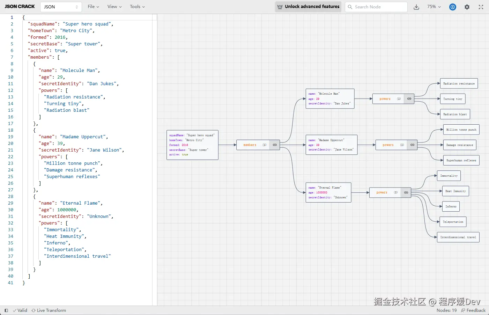Enter fullscreen with the expand icon
Screen dimensions: 489x315
(481, 7)
